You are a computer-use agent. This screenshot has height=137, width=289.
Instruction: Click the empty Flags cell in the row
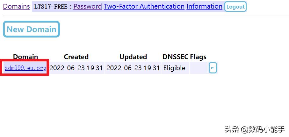198,68
